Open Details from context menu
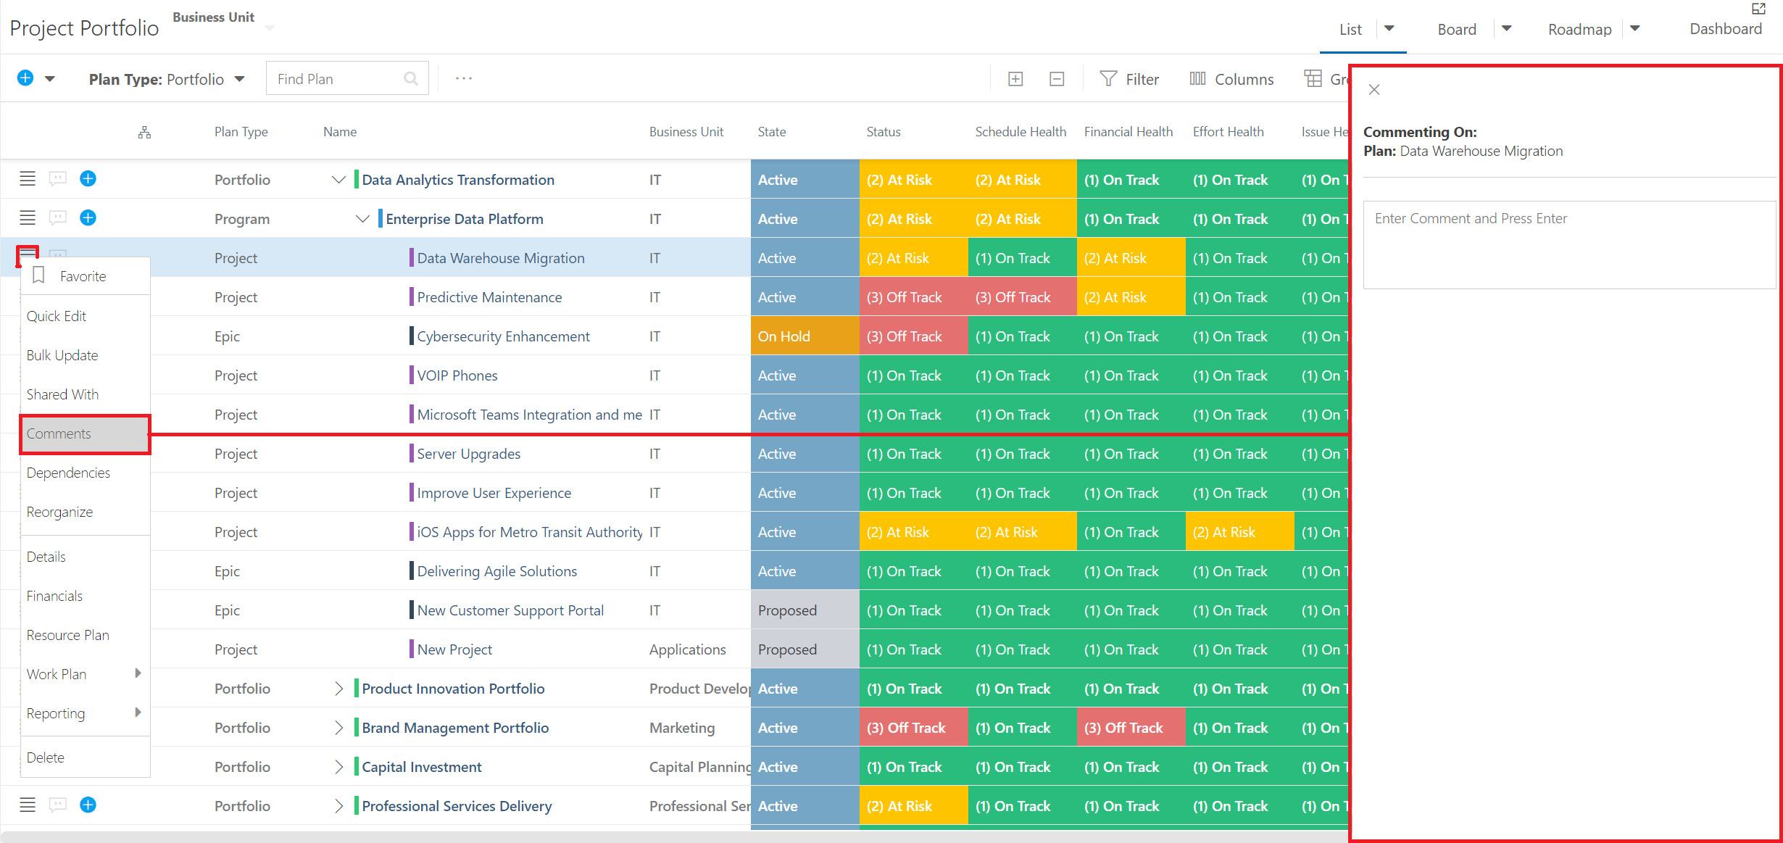1783x843 pixels. pyautogui.click(x=86, y=557)
